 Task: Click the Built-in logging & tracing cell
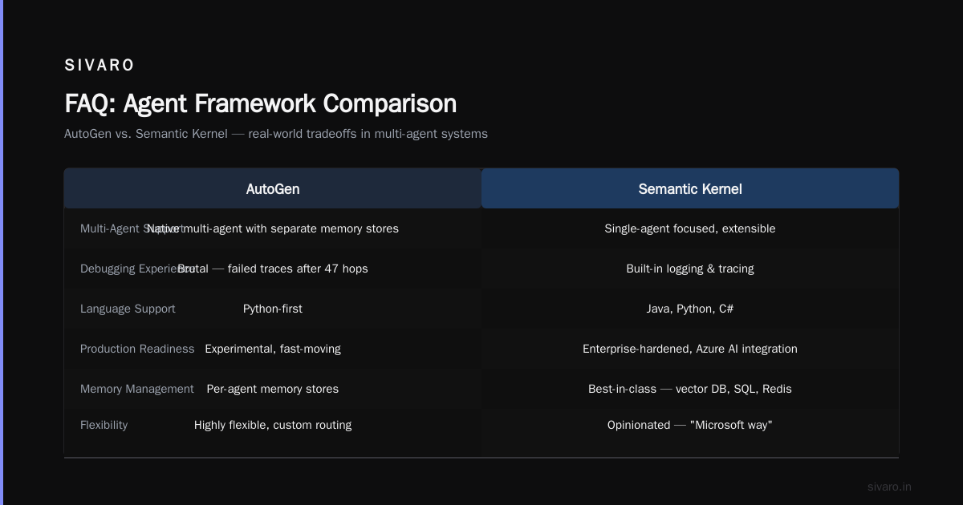click(x=690, y=269)
